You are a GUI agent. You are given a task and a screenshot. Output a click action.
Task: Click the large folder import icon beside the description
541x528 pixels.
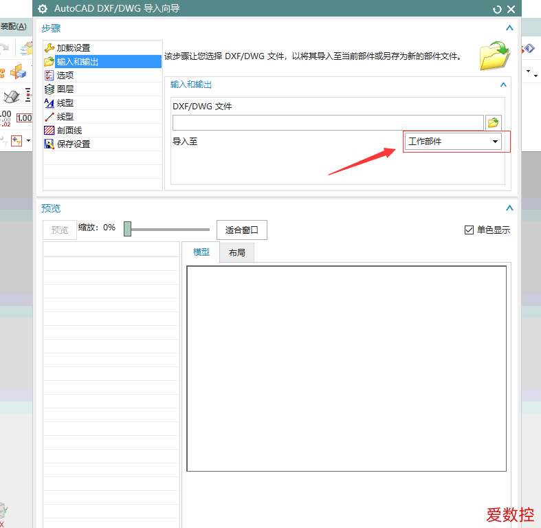[494, 56]
